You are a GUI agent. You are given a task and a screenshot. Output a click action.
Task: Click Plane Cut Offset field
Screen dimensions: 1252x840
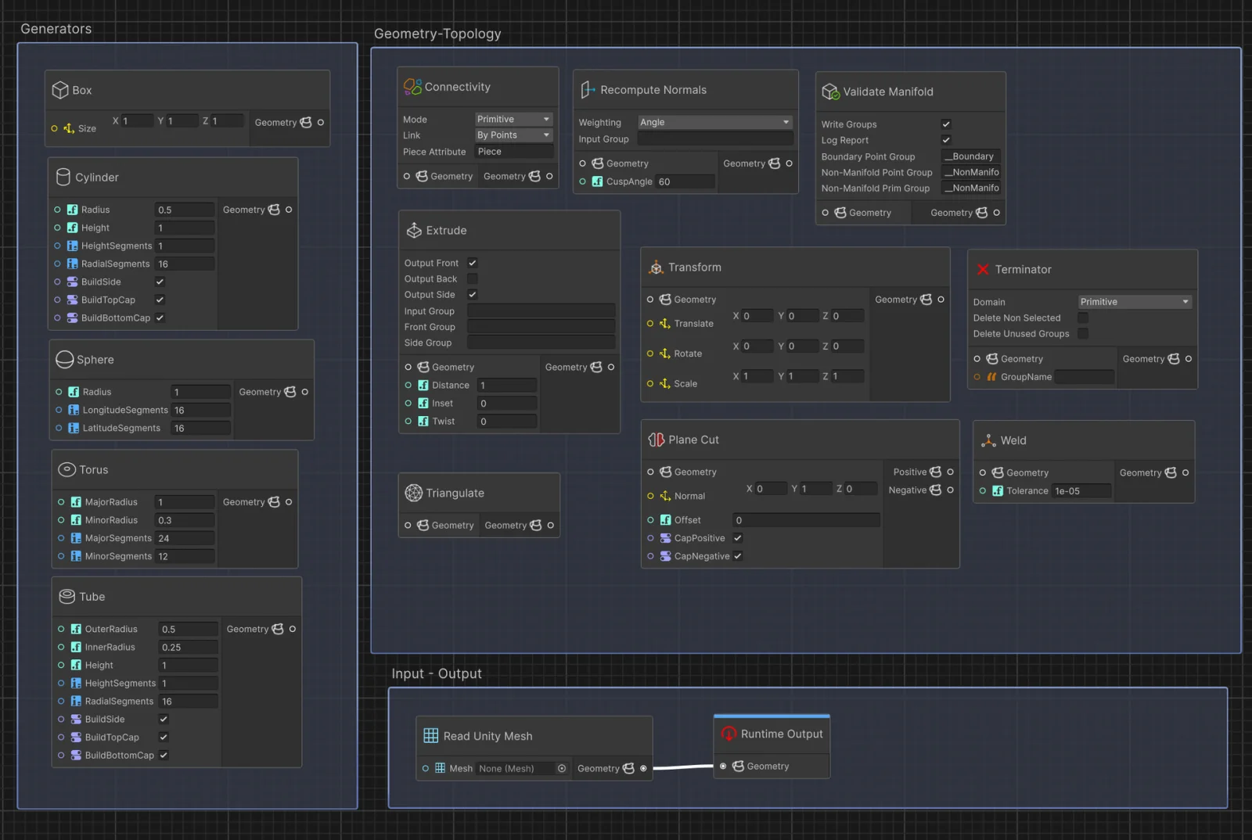[x=807, y=520]
